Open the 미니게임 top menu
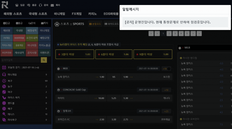The width and height of the screenshot is (232, 129). (x=59, y=14)
